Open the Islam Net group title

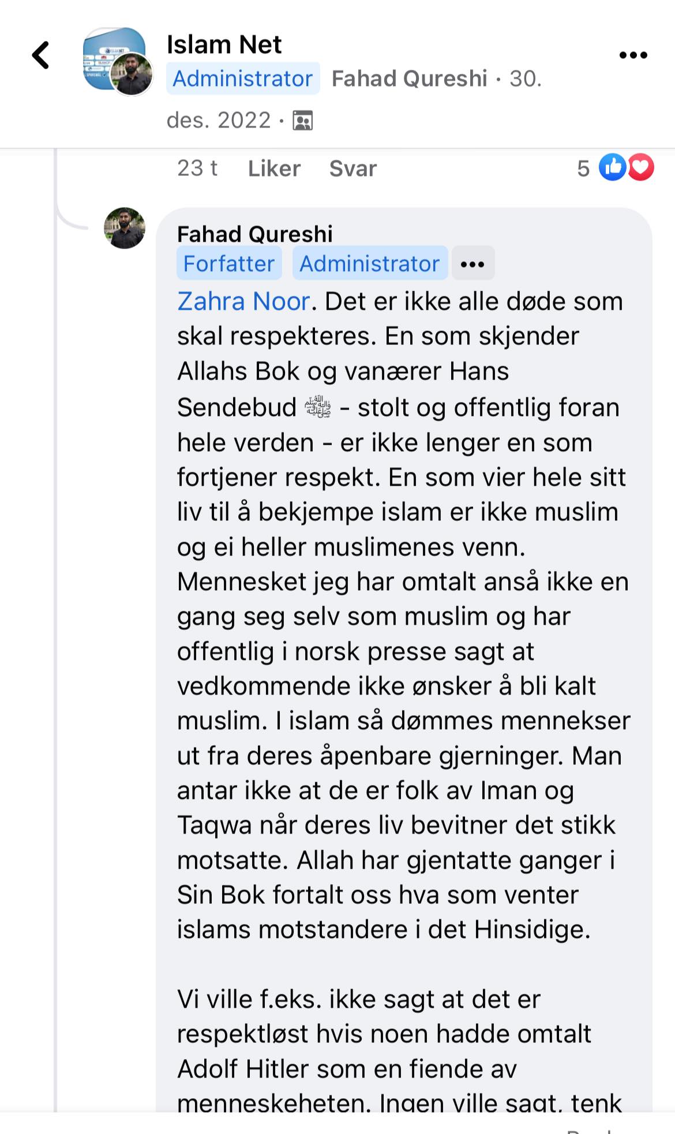point(224,44)
